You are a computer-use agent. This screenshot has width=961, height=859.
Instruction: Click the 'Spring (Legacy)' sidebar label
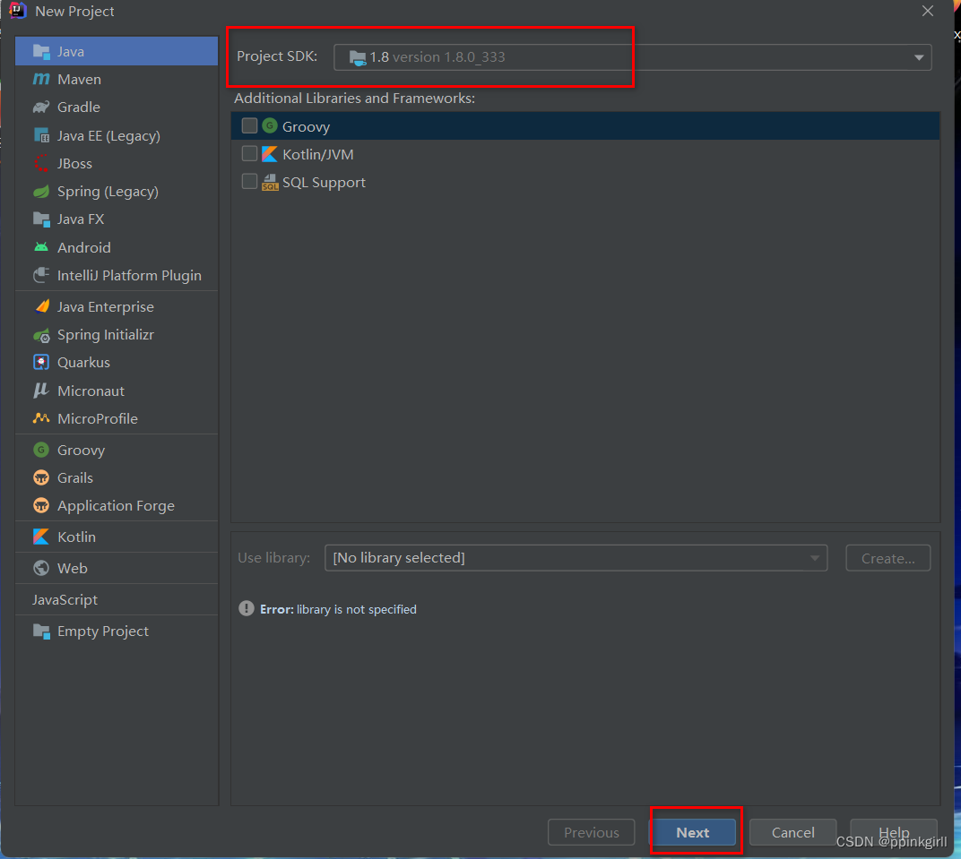(x=108, y=192)
